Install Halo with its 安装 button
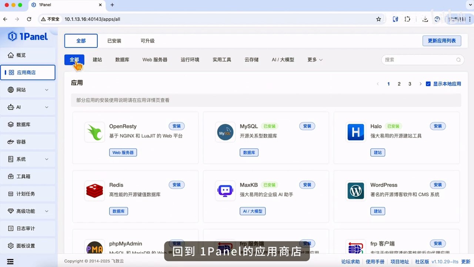This screenshot has height=267, width=474. [438, 126]
